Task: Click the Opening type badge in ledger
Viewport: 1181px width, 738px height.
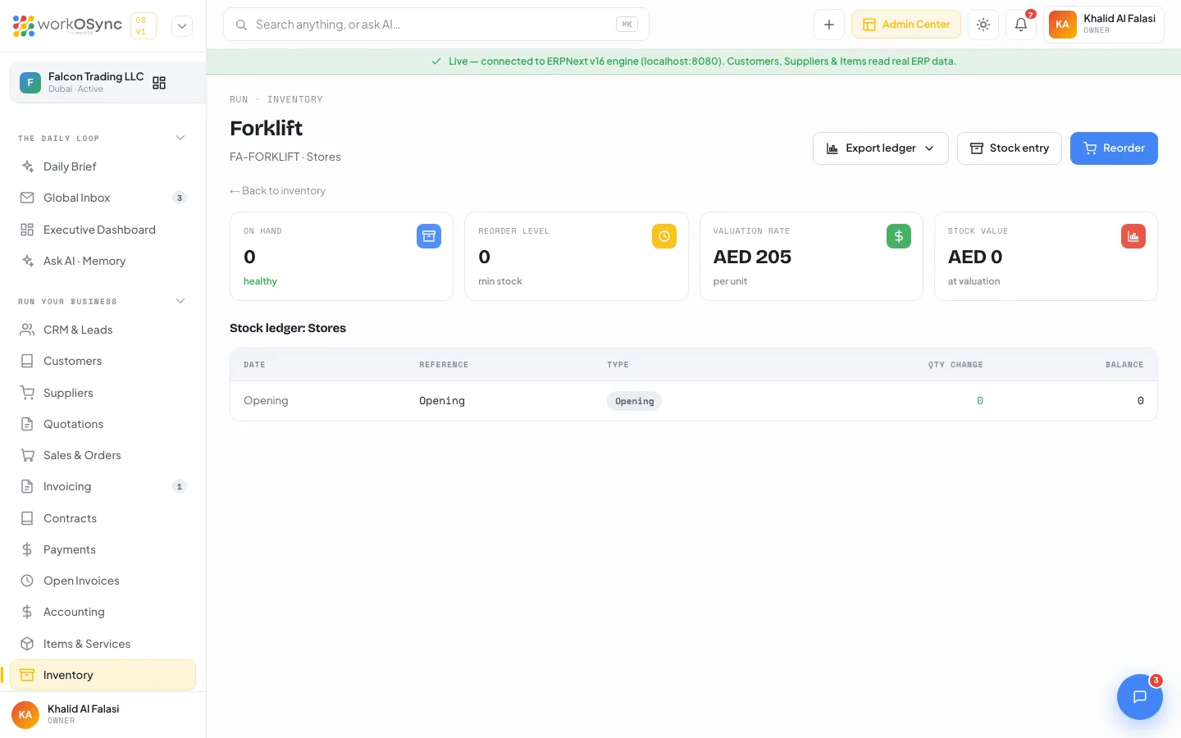Action: tap(635, 401)
